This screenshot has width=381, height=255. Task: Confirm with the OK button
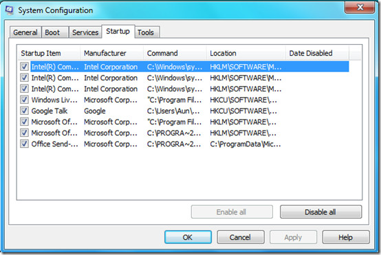pyautogui.click(x=188, y=237)
